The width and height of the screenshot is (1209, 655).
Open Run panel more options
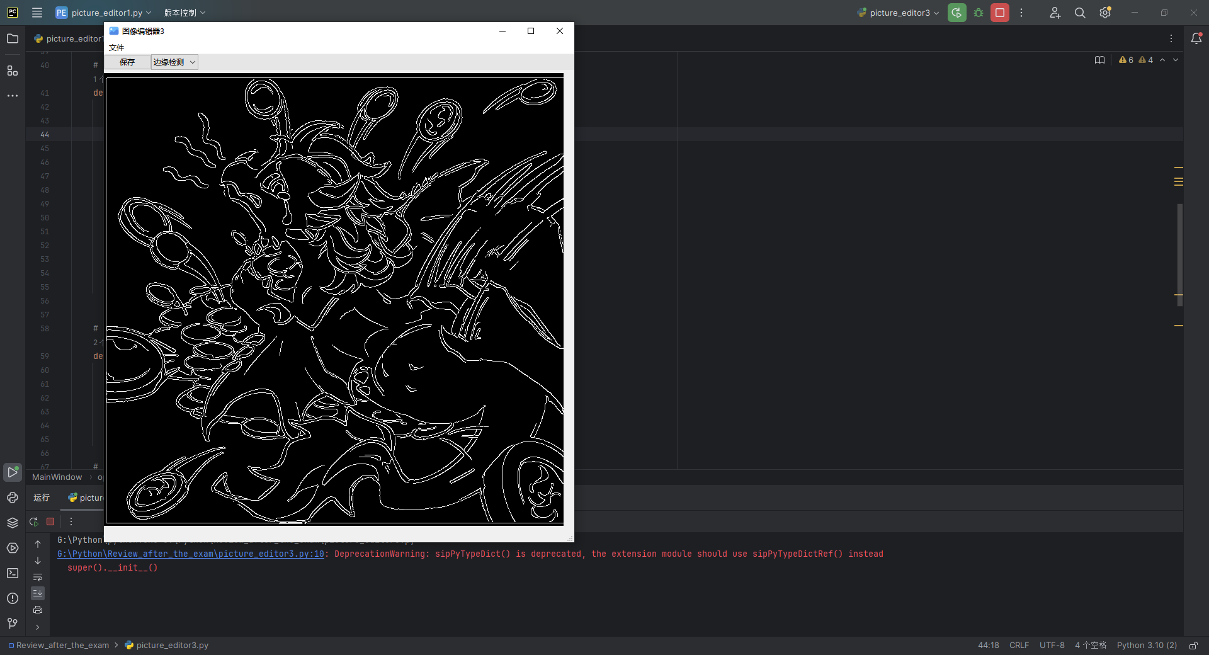71,521
